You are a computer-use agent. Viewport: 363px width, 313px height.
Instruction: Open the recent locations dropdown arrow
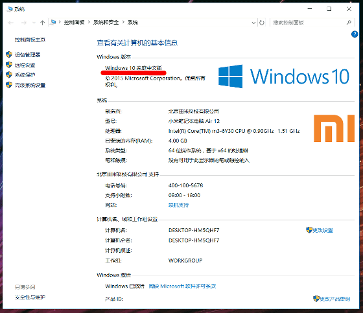coord(34,23)
